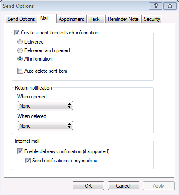This screenshot has height=195, width=179.
Task: Uncheck Send notifications to my mailbox
Action: 28,161
